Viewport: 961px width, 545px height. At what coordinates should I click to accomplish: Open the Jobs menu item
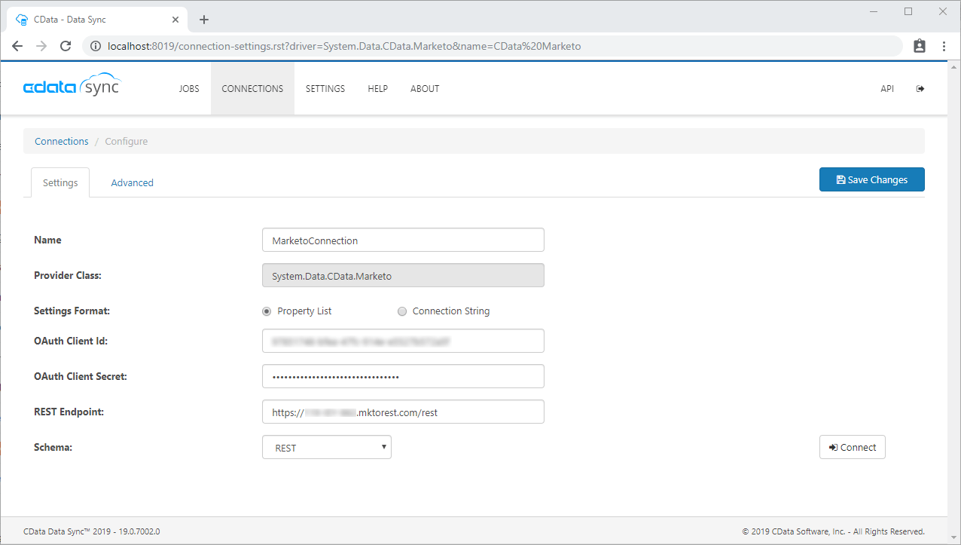pyautogui.click(x=189, y=89)
